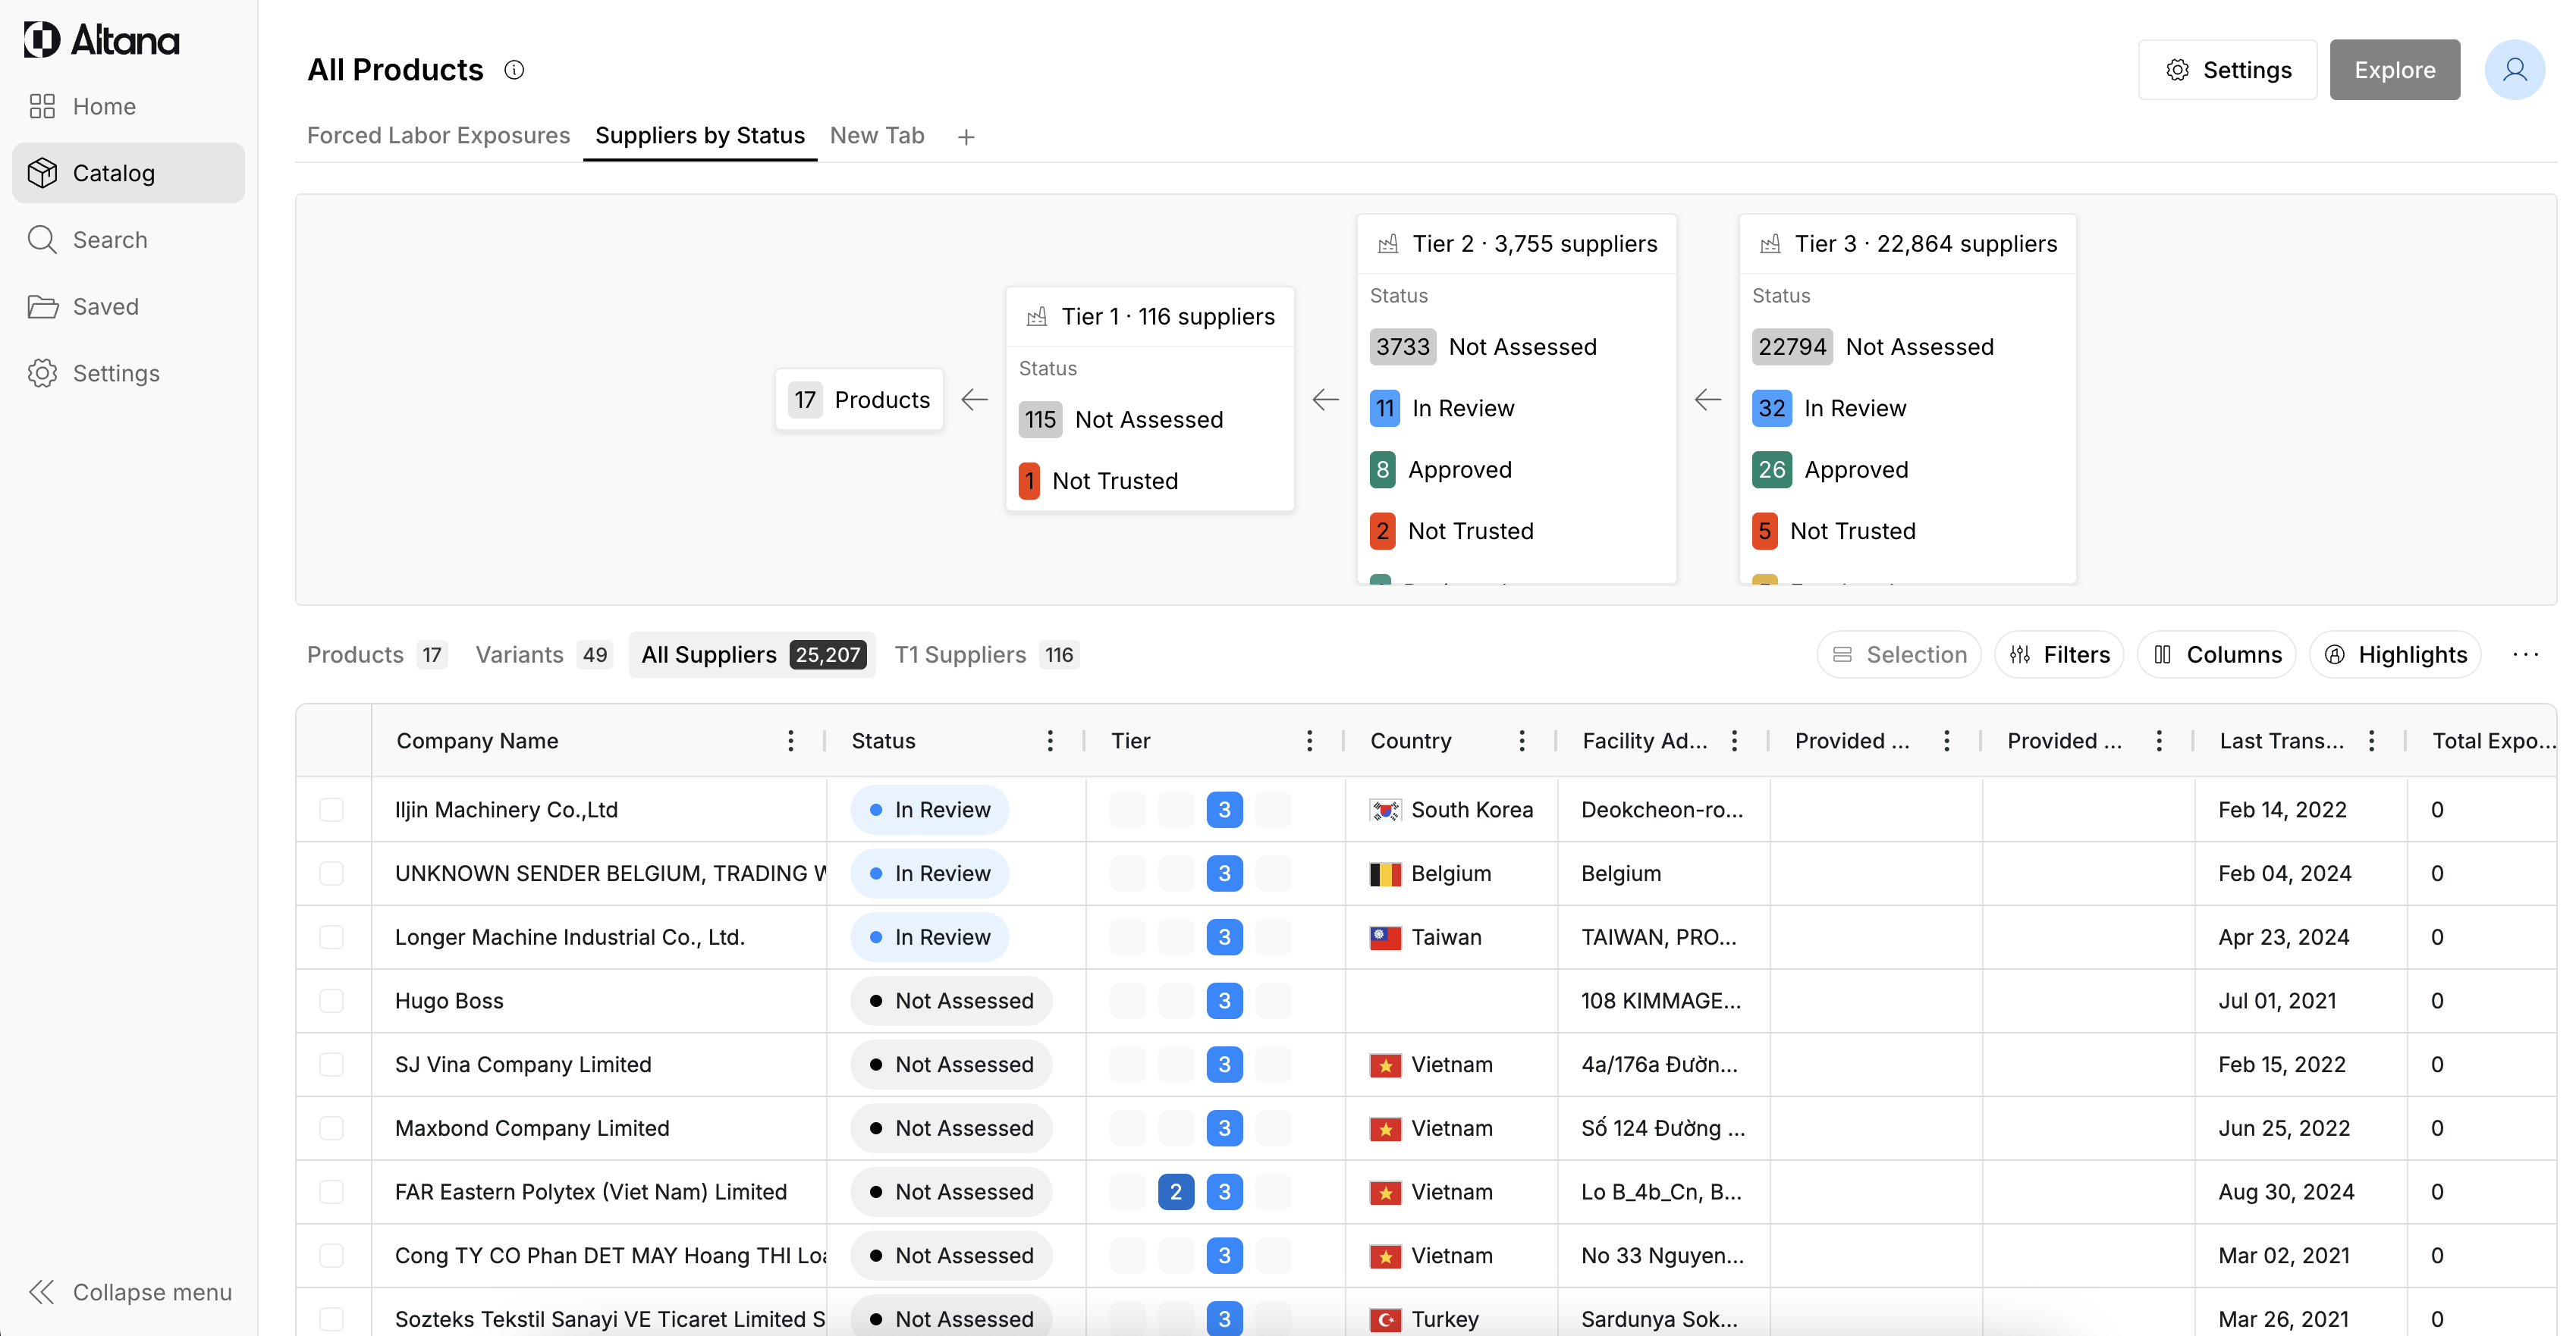The image size is (2576, 1336).
Task: Open Country column options menu
Action: (x=1521, y=741)
